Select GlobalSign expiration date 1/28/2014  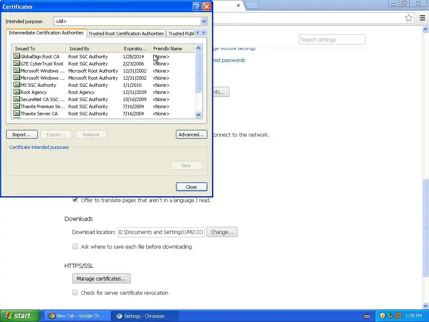[x=133, y=57]
